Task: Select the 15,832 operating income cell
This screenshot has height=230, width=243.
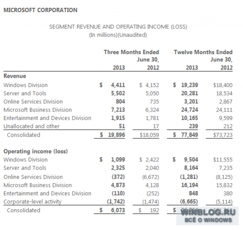Action: (x=224, y=185)
